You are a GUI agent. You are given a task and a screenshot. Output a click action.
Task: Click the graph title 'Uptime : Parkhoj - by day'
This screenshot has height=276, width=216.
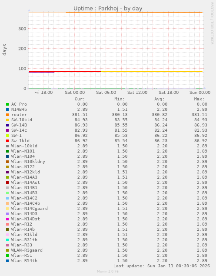pos(108,8)
